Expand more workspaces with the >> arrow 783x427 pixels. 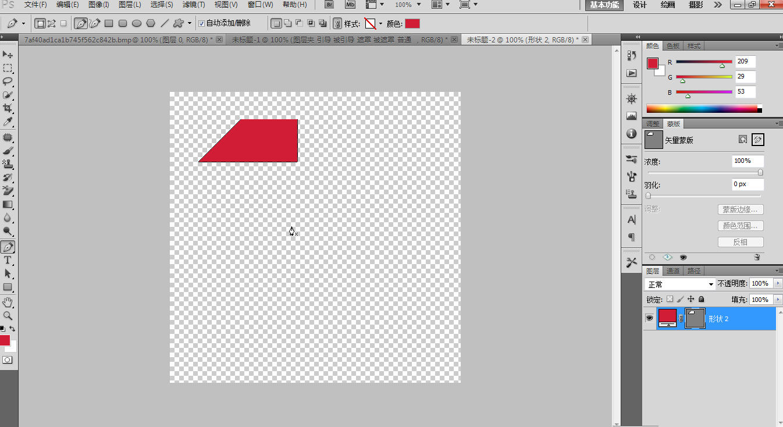[x=718, y=5]
